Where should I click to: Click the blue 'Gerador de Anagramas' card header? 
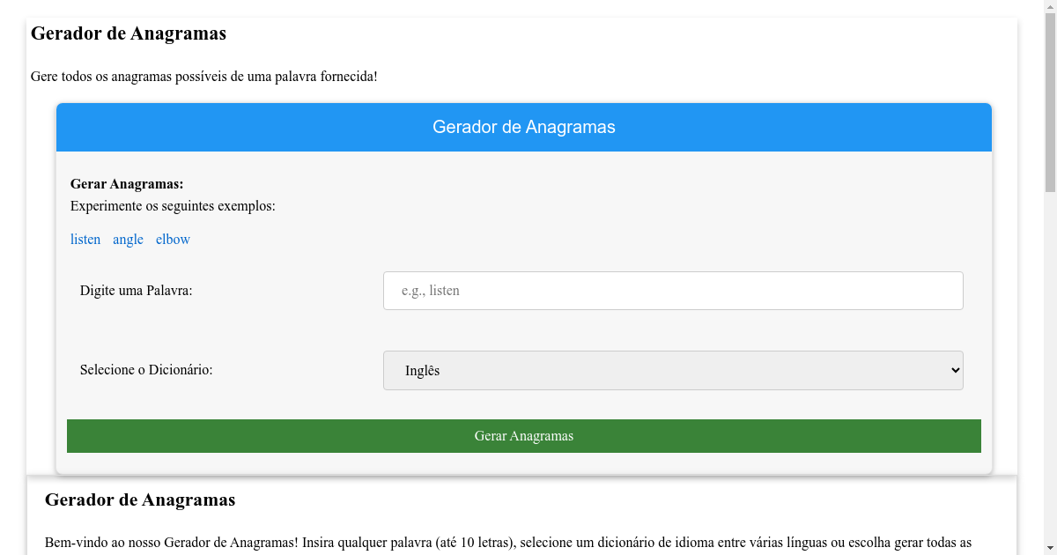click(x=524, y=126)
